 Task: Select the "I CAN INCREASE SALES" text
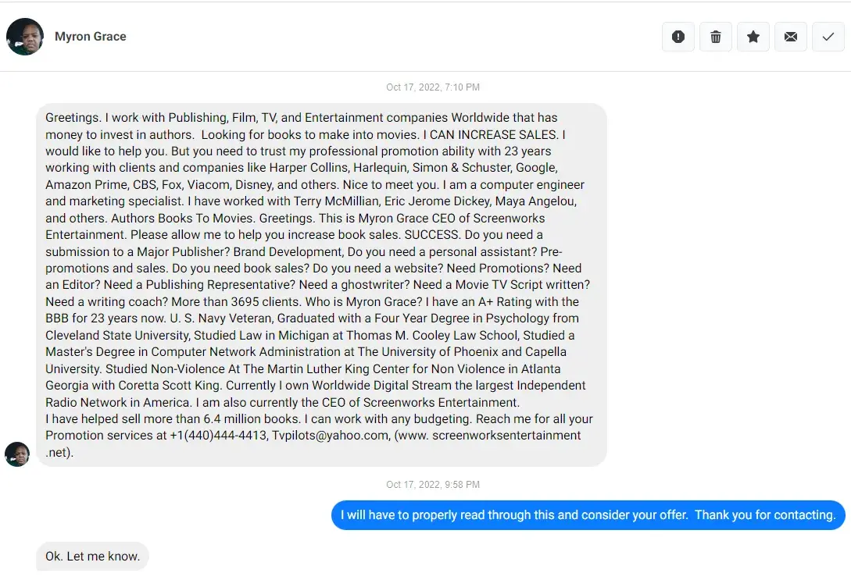click(x=490, y=134)
